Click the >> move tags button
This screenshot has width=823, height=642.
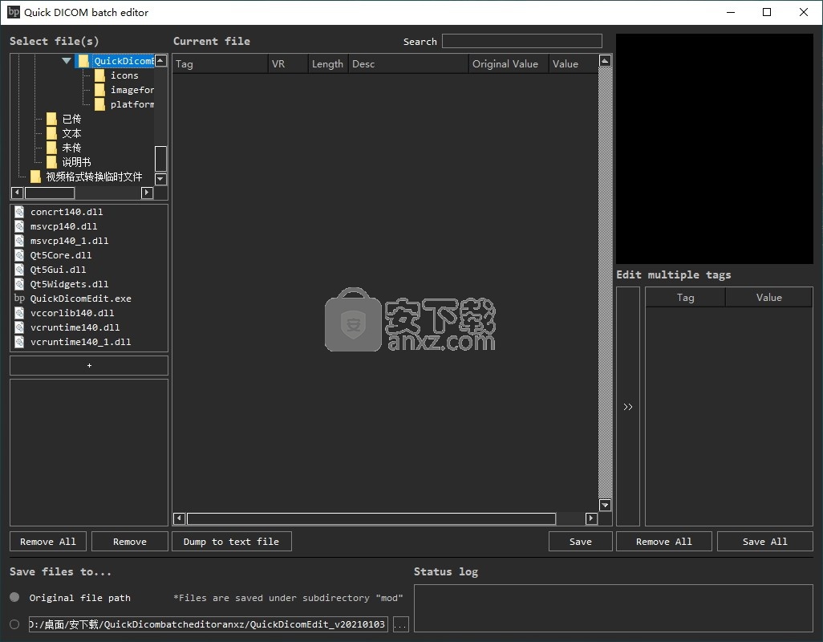tap(628, 406)
